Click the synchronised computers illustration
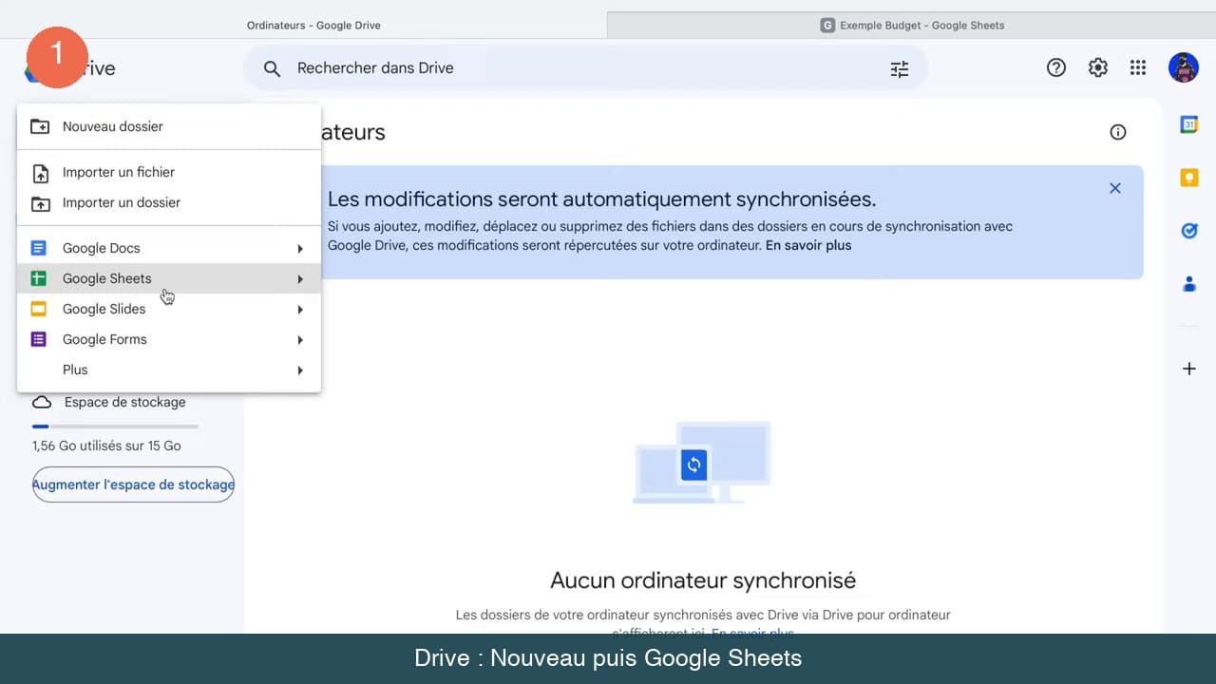The height and width of the screenshot is (684, 1216). click(702, 463)
